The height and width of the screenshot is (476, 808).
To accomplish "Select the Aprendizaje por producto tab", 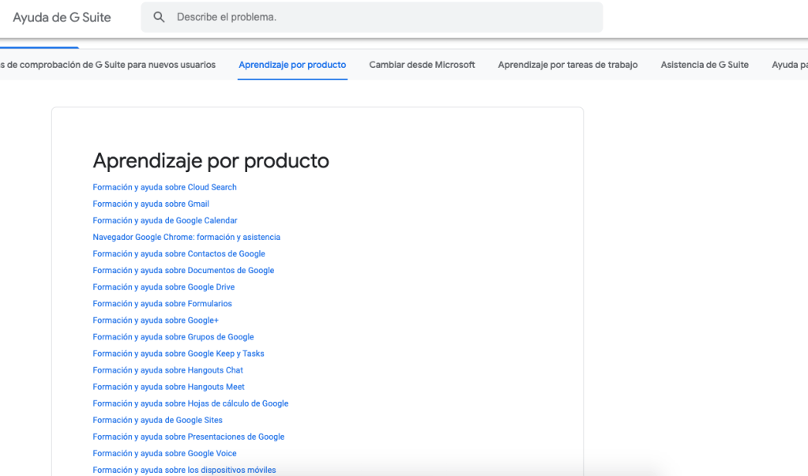I will 292,65.
